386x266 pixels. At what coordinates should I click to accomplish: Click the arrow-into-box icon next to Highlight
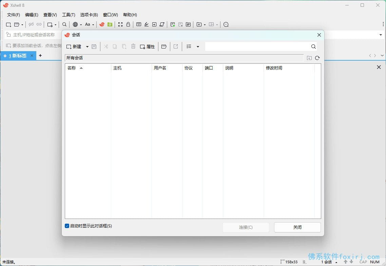154,24
